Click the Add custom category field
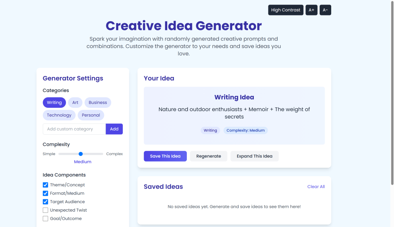The width and height of the screenshot is (394, 227). coord(74,129)
